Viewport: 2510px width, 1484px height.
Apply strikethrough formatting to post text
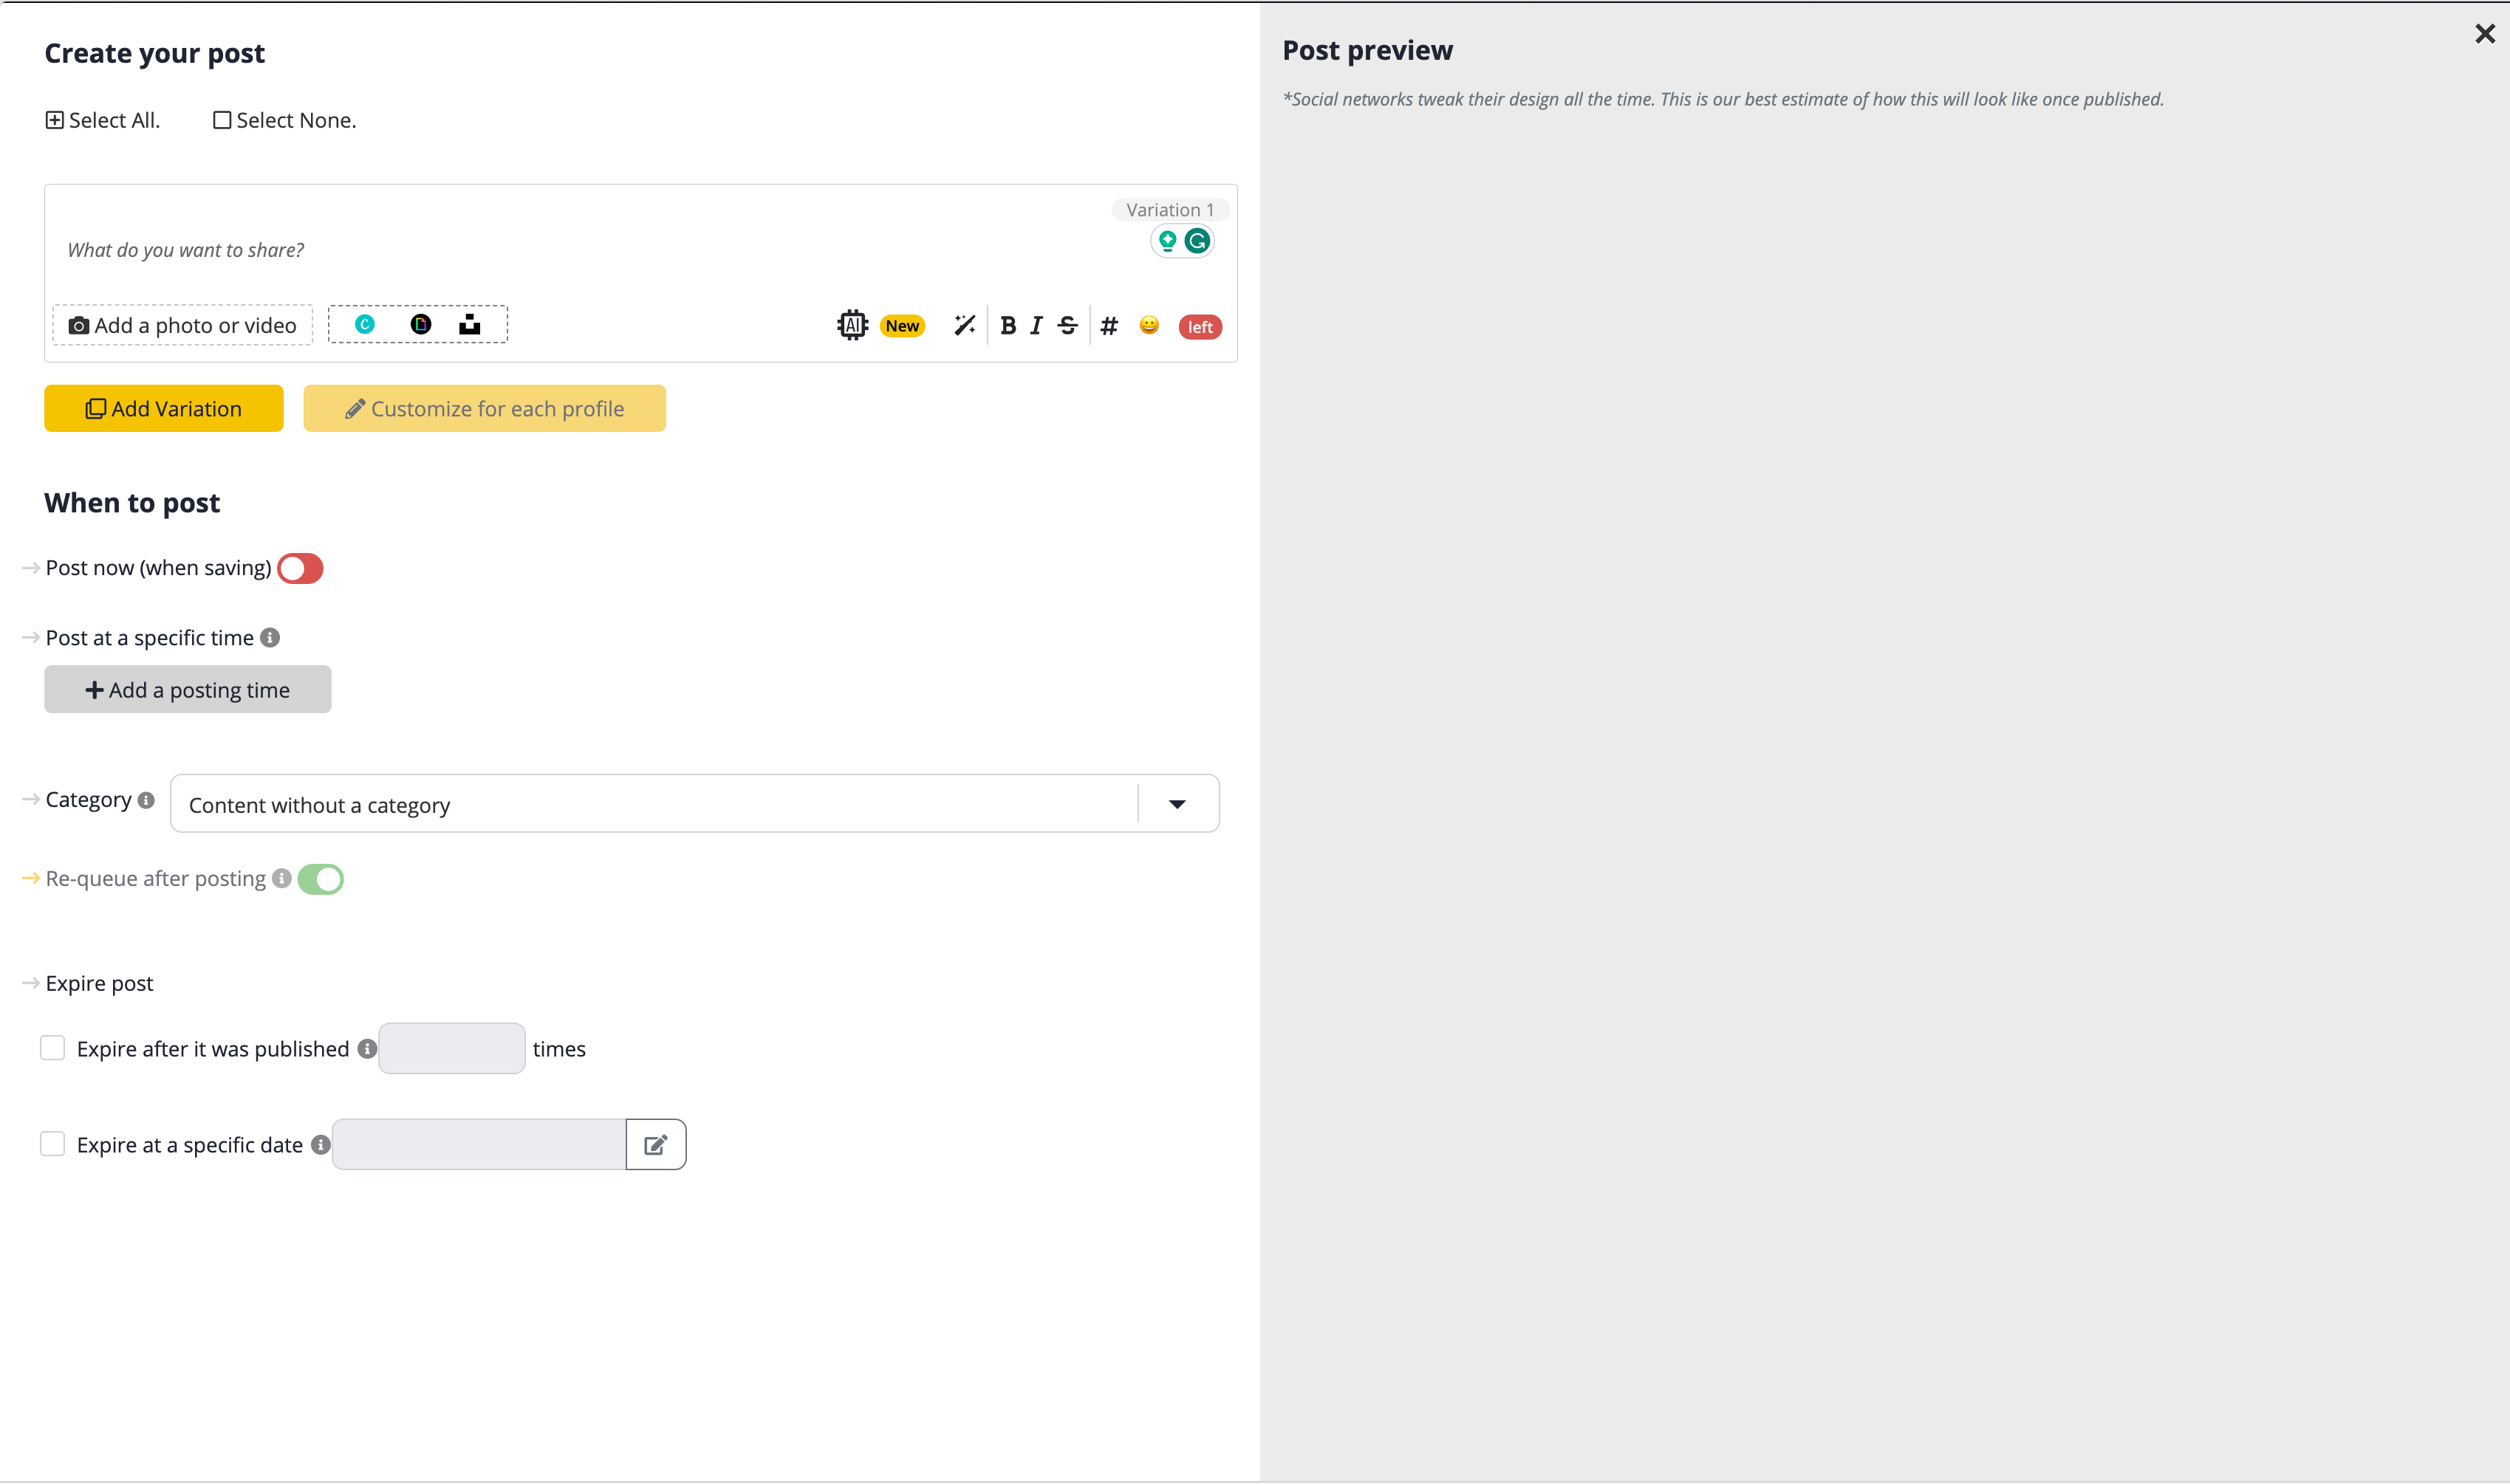pyautogui.click(x=1067, y=325)
